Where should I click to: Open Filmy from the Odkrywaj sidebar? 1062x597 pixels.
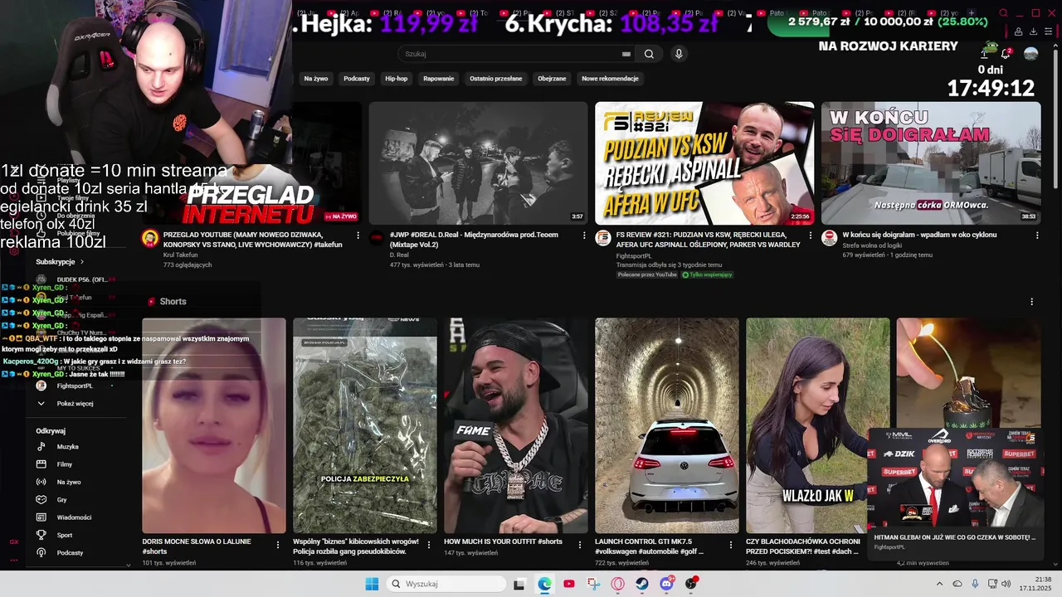pyautogui.click(x=65, y=464)
